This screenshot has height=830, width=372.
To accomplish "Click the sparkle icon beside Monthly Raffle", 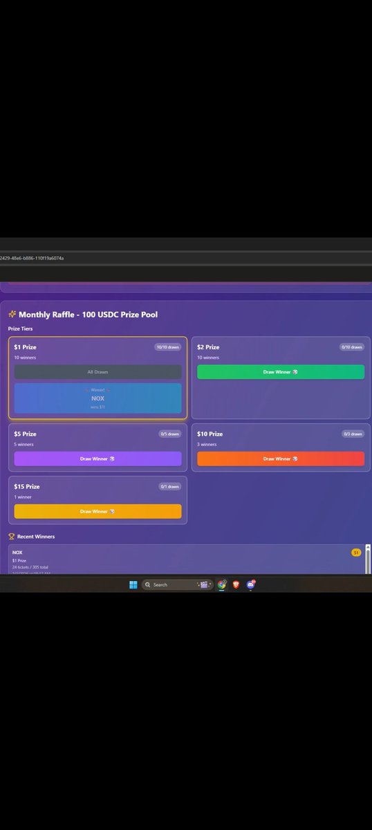I will click(x=12, y=315).
